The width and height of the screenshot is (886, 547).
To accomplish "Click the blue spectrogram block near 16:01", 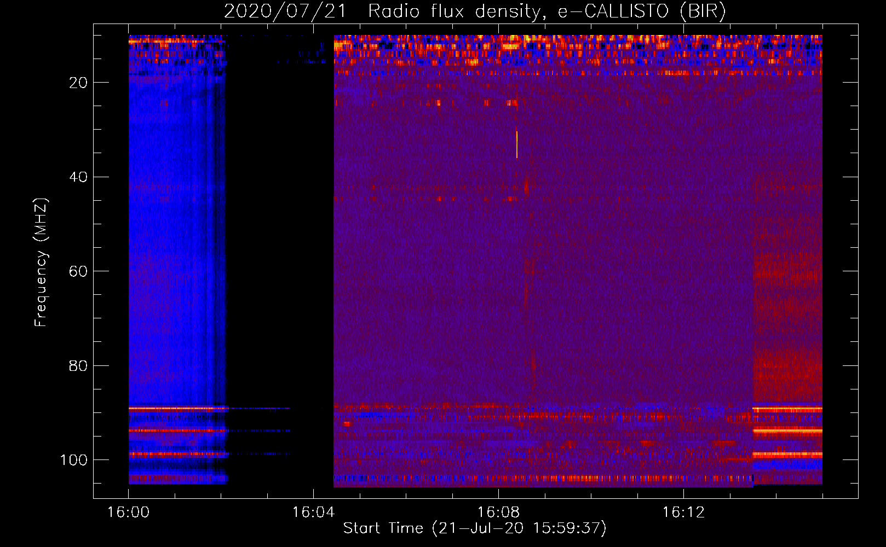I will [x=177, y=260].
